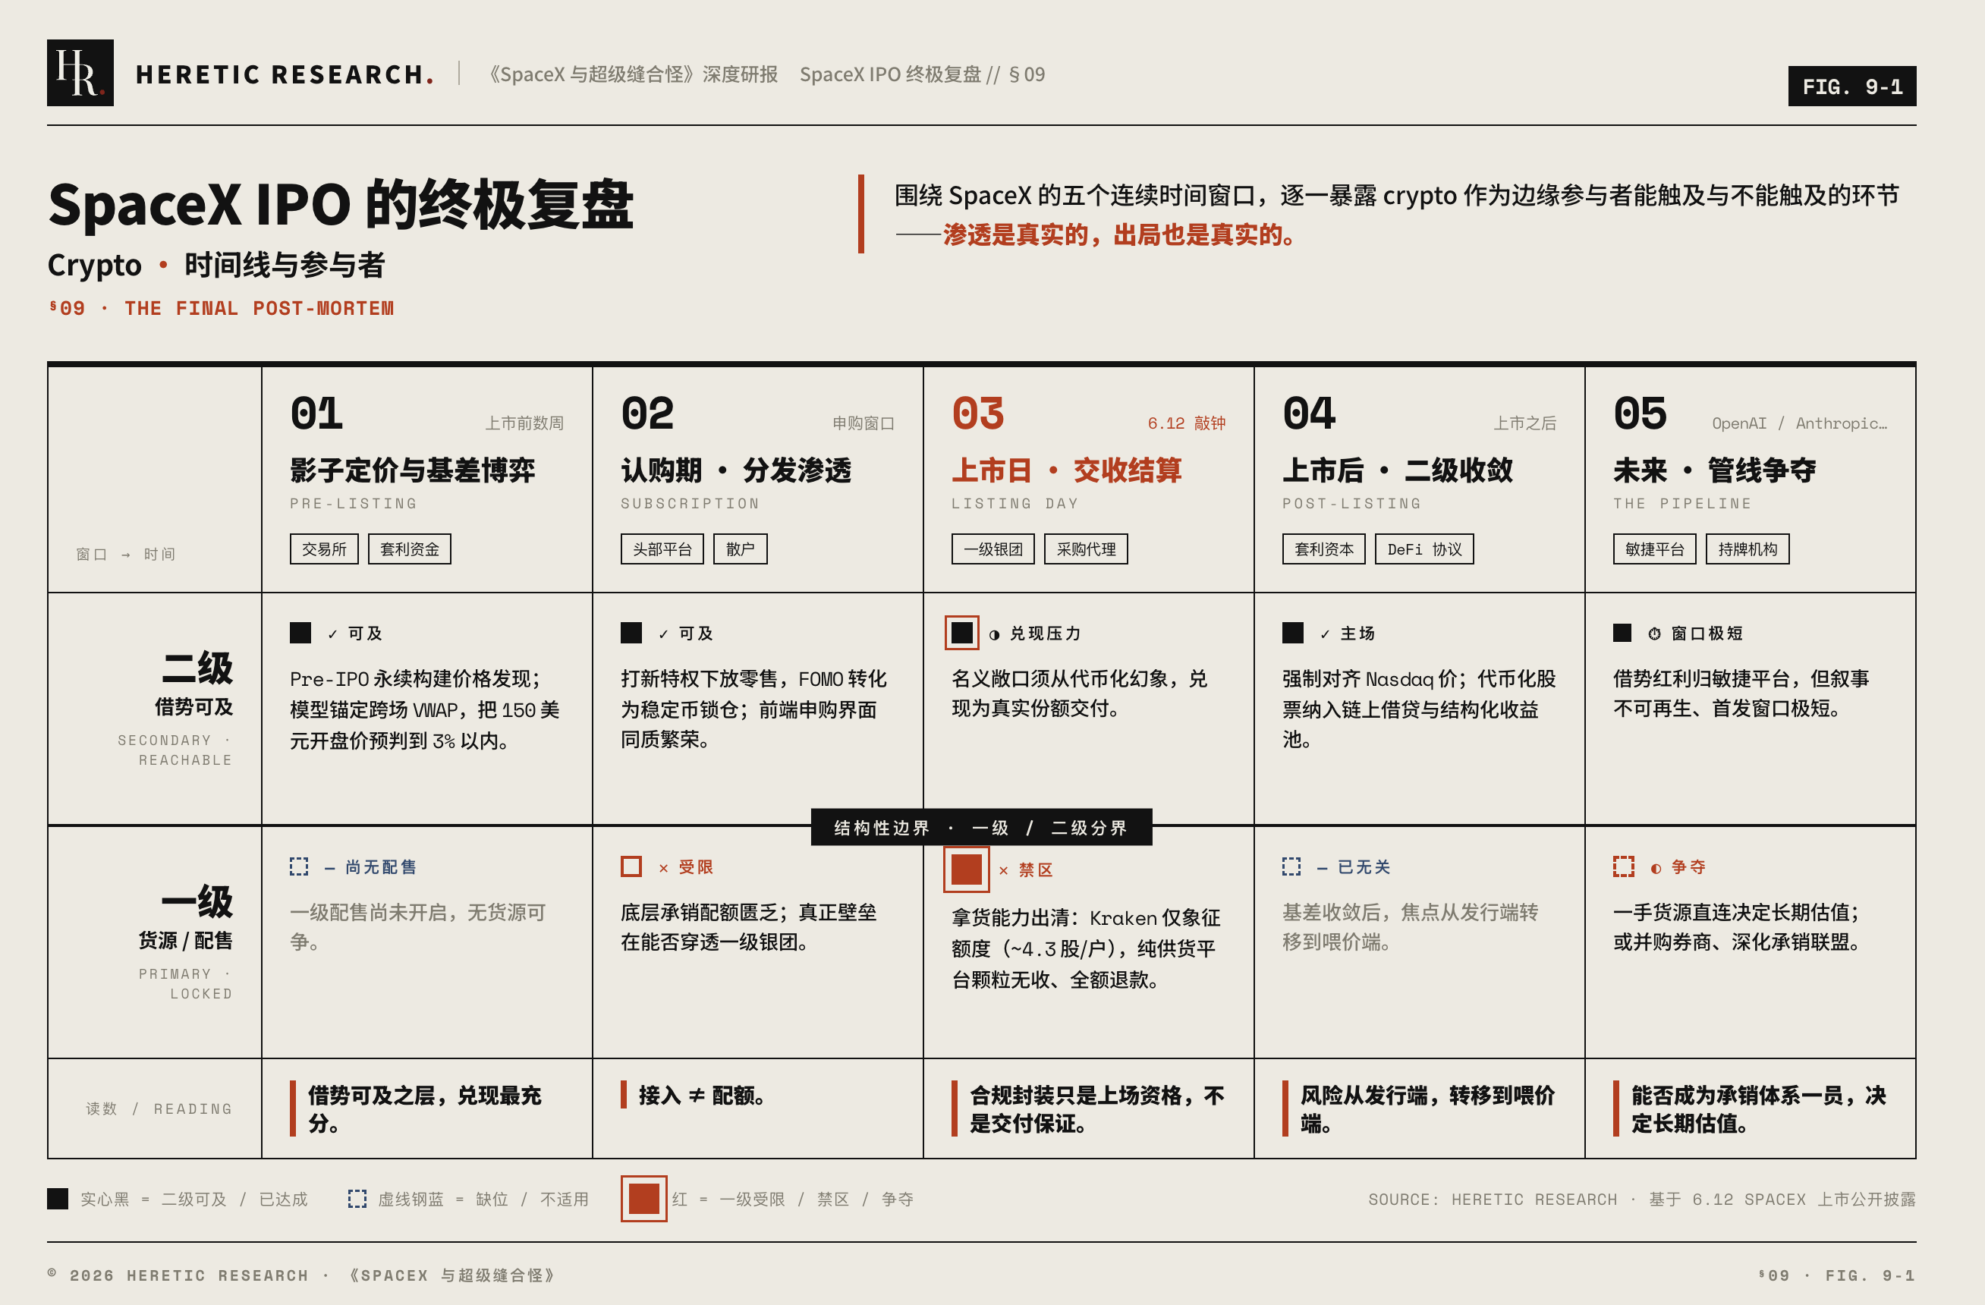Click the black square beside 主场
Screen dimensions: 1985x1305
point(1293,633)
